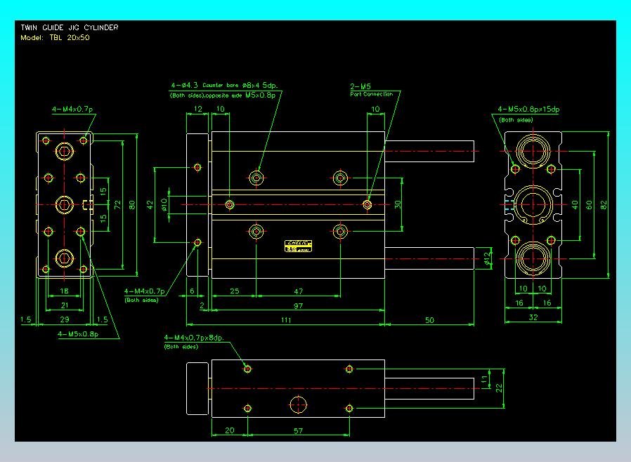This screenshot has height=462, width=631.
Task: Select the 4-M5x0.8p label at lower left
Action: 78,334
